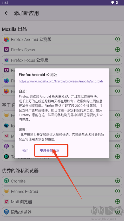Add Firefox Android 公测版 with plus icon
Image resolution: width=124 pixels, height=221 pixels.
tap(117, 39)
